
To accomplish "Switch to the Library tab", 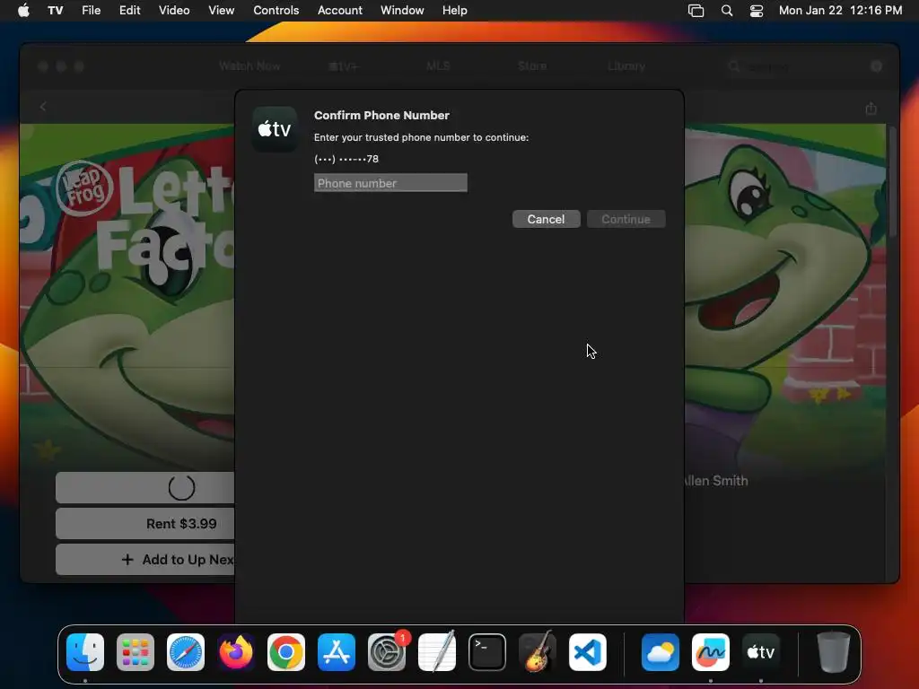I will click(x=626, y=66).
